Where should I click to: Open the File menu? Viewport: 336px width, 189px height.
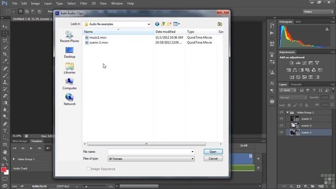tap(15, 4)
